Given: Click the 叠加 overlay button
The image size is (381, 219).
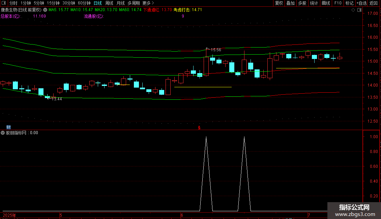Looking at the screenshot, I should (291, 3).
